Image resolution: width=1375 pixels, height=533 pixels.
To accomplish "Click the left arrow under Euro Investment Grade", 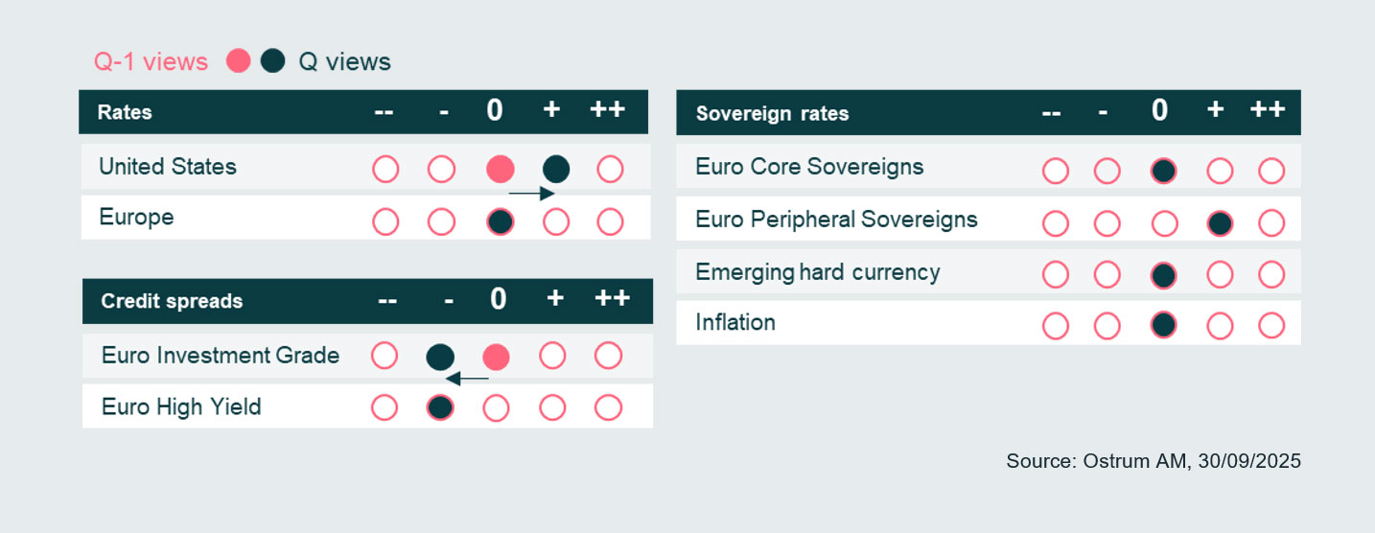I will coord(467,379).
